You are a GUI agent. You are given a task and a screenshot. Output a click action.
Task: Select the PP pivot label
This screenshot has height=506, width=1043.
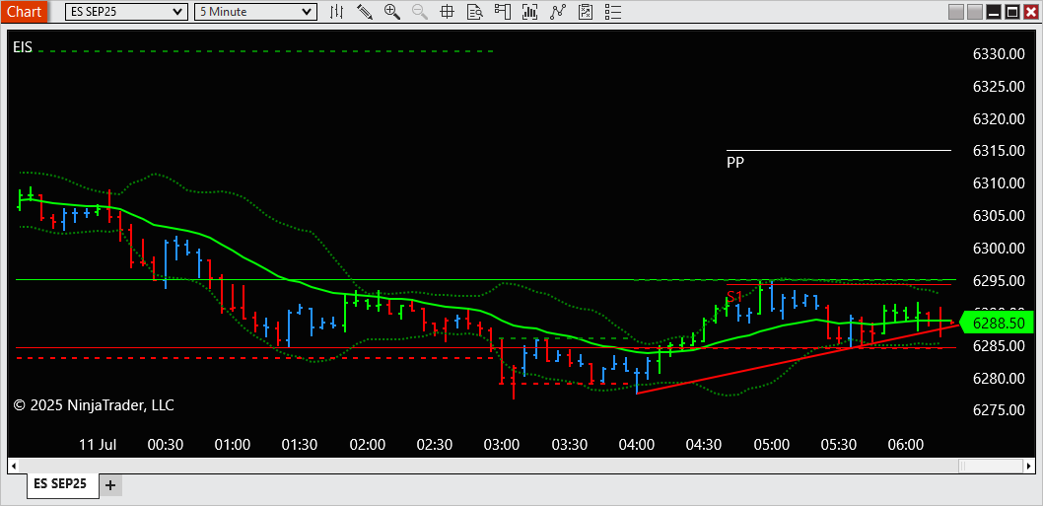pyautogui.click(x=735, y=162)
